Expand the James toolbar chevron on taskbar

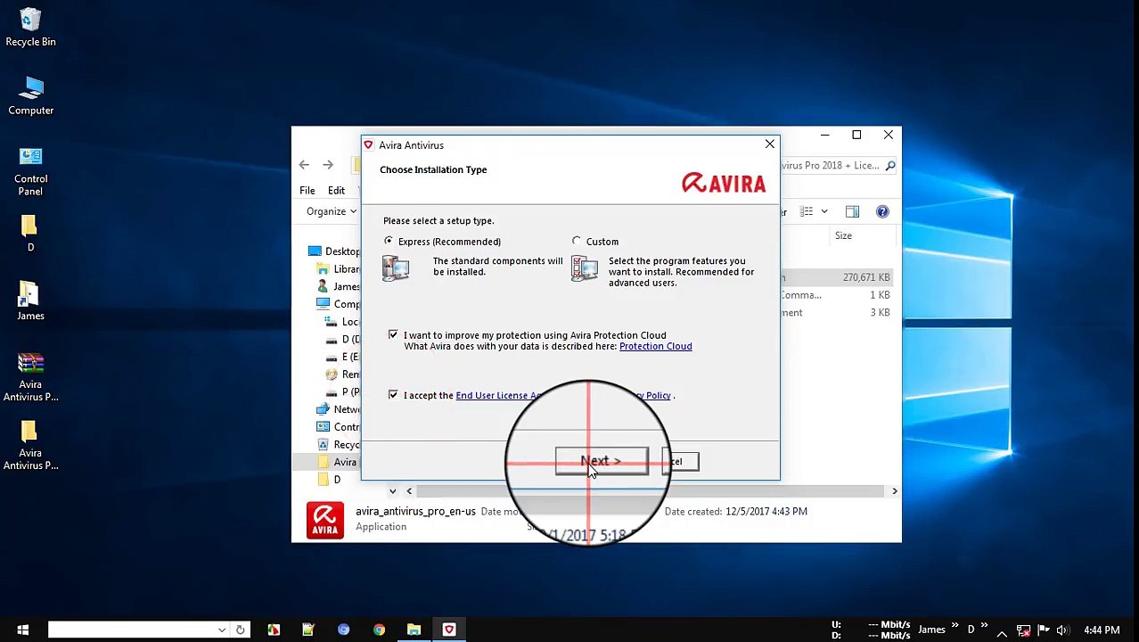[x=955, y=627]
